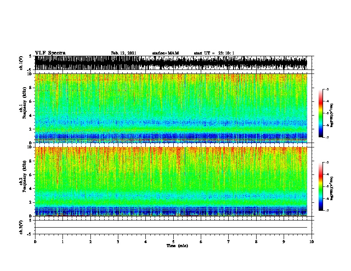Screen dimensions: 351x271
Task: Click the time axis tick label "3"
Action: pyautogui.click(x=118, y=242)
